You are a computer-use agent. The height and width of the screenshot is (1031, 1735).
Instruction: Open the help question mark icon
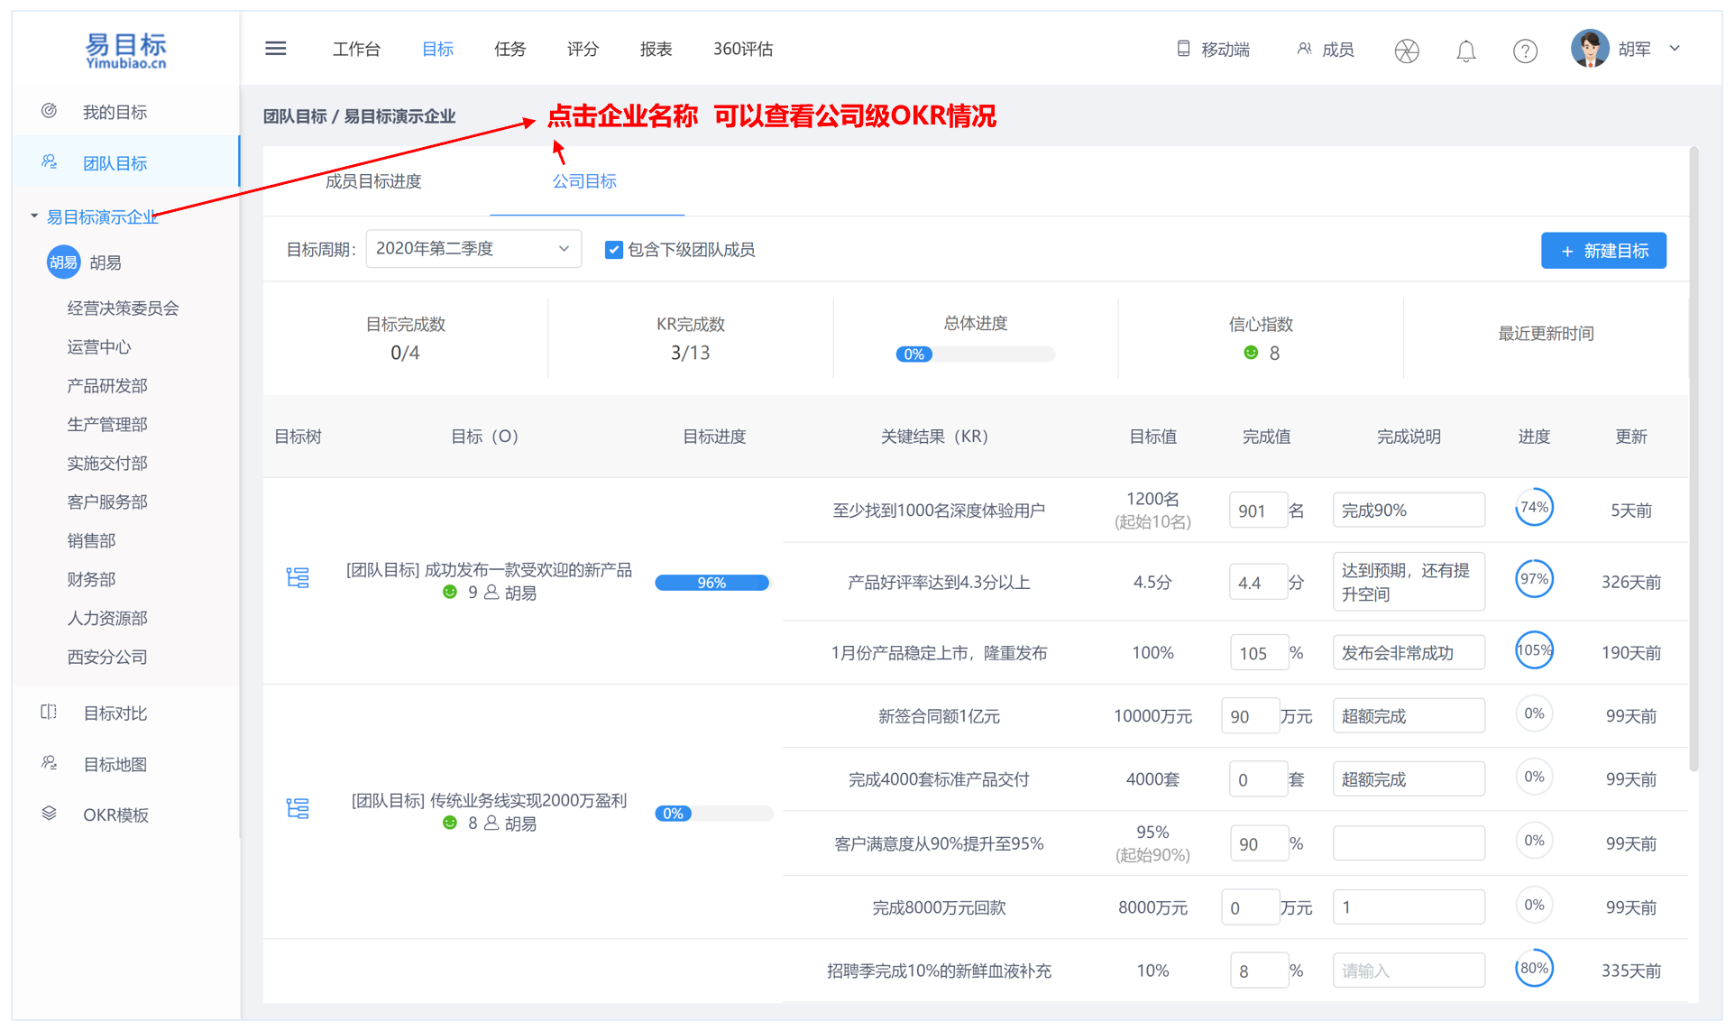pyautogui.click(x=1525, y=51)
